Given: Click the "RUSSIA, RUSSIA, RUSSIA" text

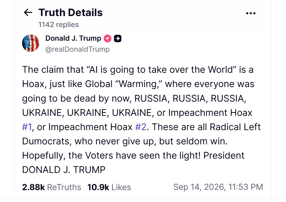Looking at the screenshot, I should pos(190,98).
